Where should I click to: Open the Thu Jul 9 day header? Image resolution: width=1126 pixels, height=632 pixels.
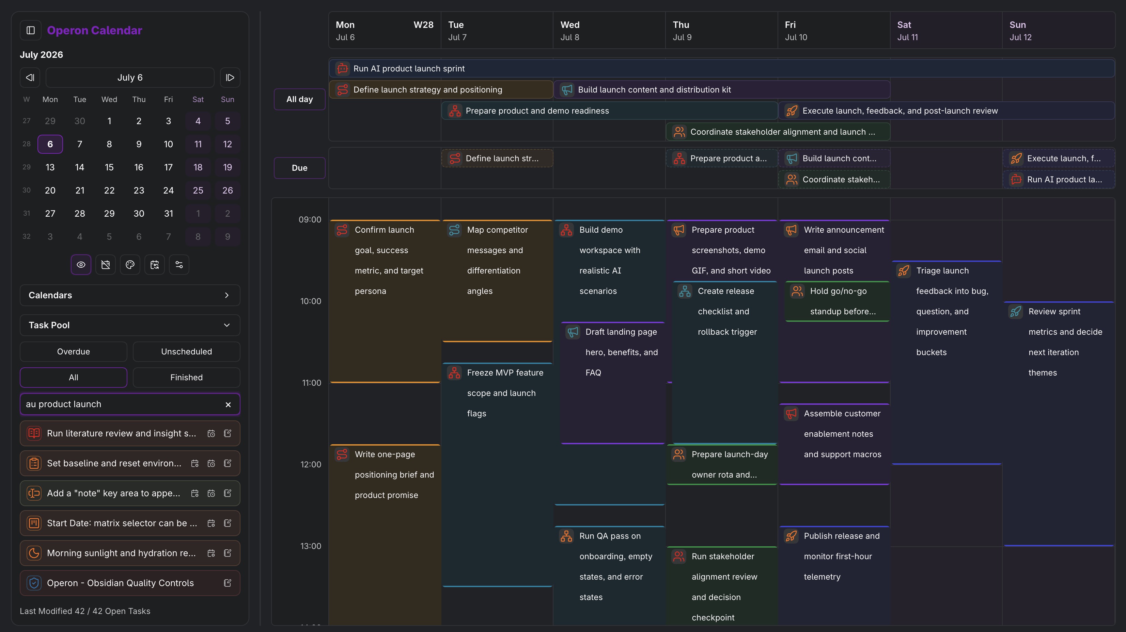click(x=721, y=31)
